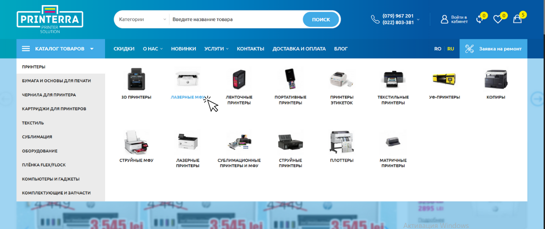Expand the Каталог товаров dropdown
This screenshot has height=229, width=545.
pos(61,49)
